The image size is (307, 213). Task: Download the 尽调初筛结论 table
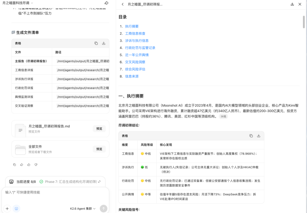tap(259, 136)
